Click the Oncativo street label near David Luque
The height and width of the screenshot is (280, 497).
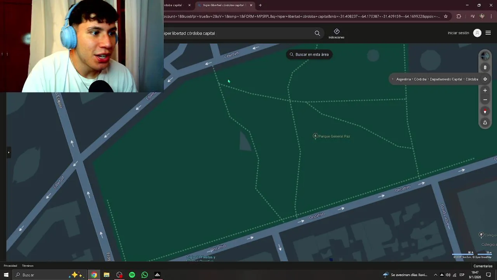tap(403, 189)
